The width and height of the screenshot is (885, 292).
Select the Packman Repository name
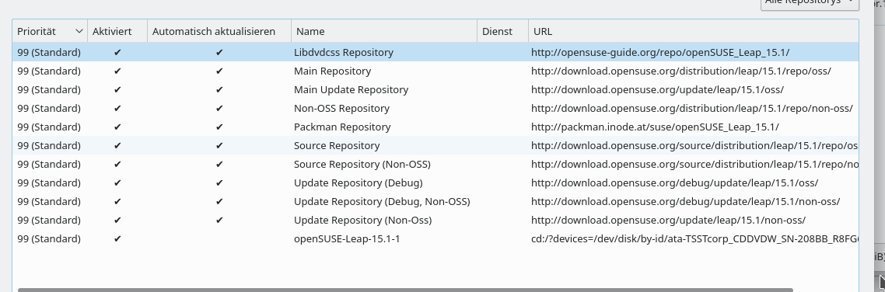coord(342,127)
